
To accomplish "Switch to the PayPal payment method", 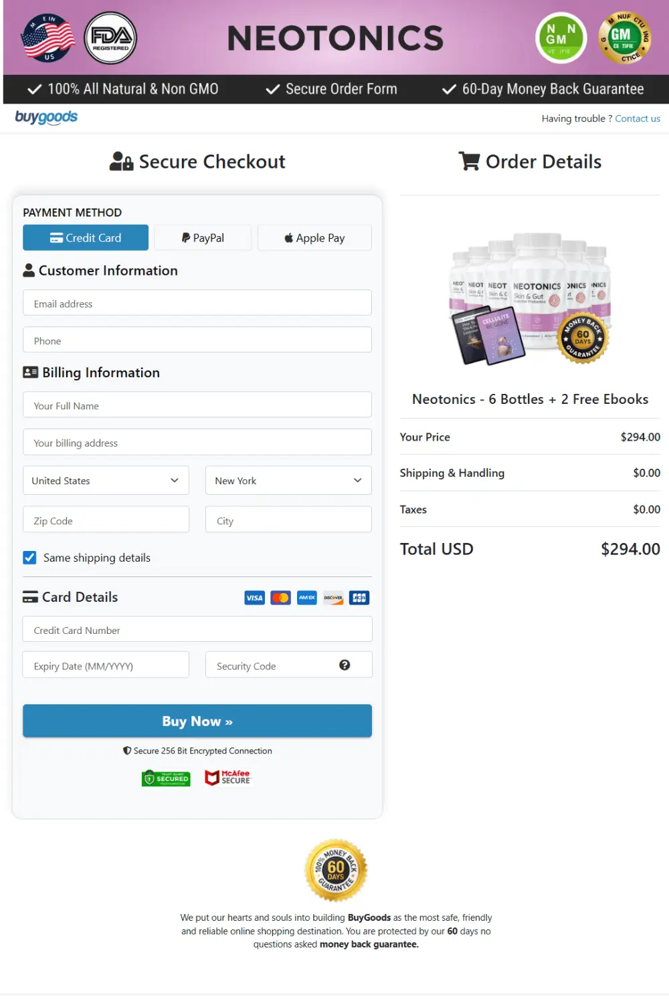I will (202, 237).
